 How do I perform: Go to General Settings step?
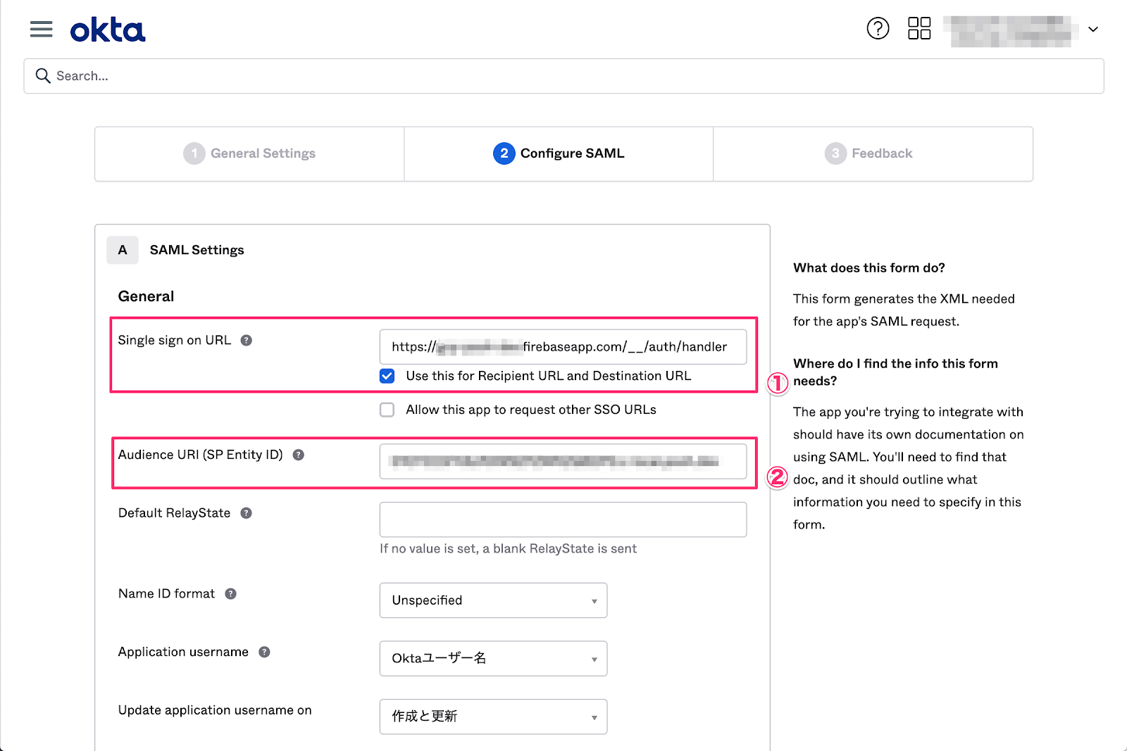(249, 153)
